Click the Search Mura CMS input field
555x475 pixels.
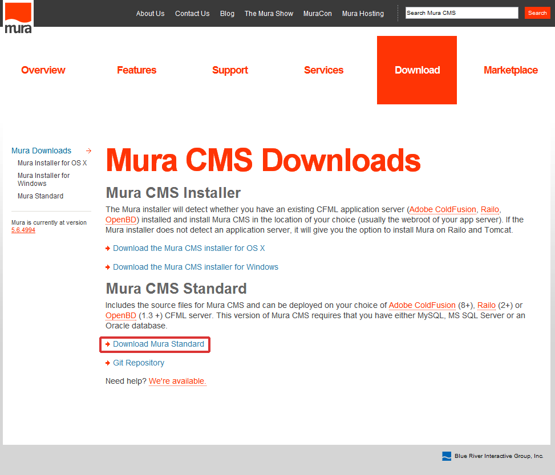coord(461,13)
